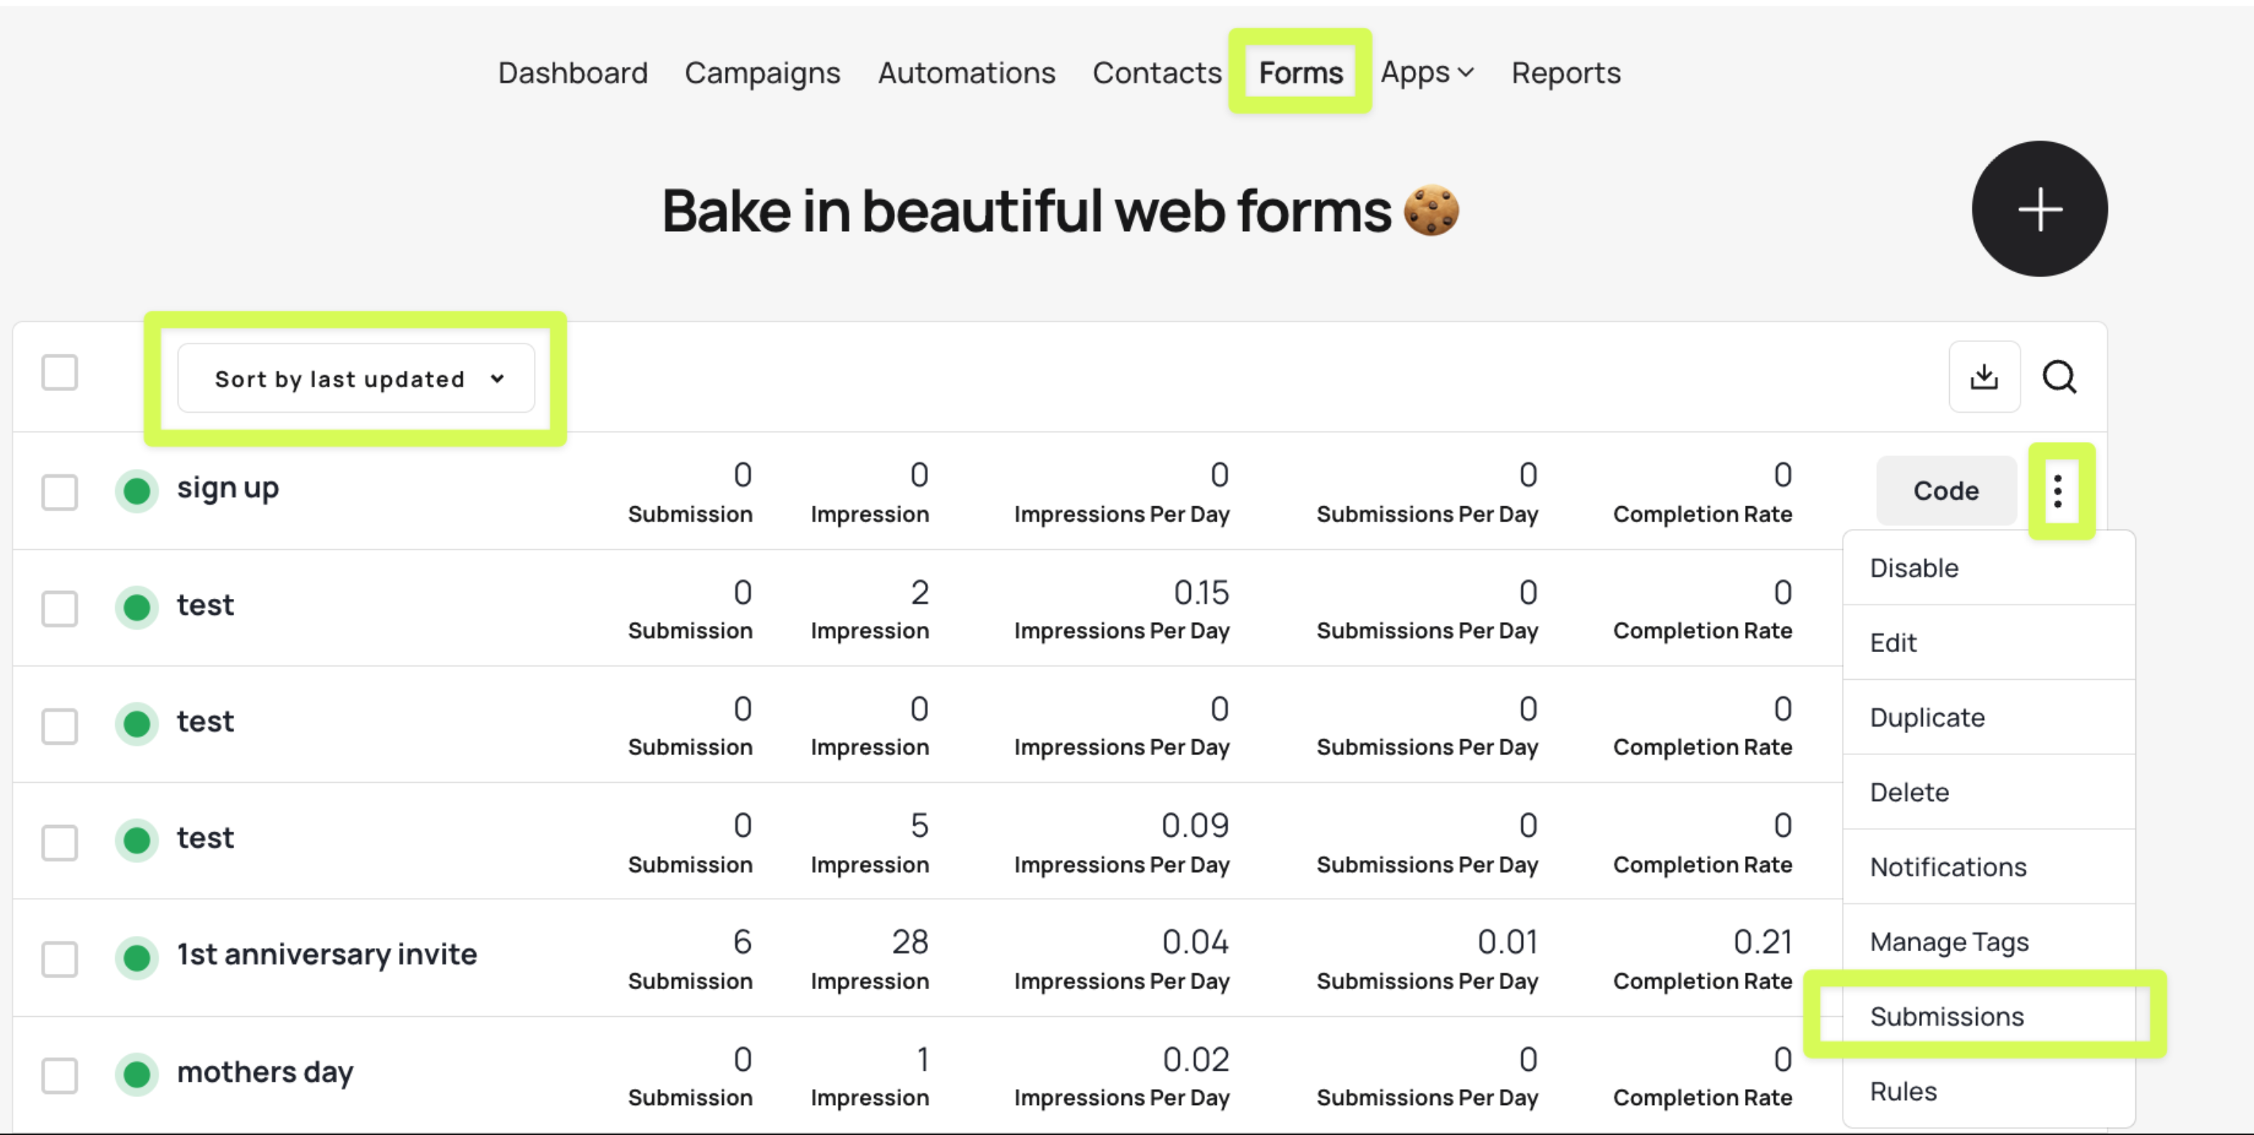Click the cookie emoji in heading
Image resolution: width=2254 pixels, height=1135 pixels.
[1431, 210]
